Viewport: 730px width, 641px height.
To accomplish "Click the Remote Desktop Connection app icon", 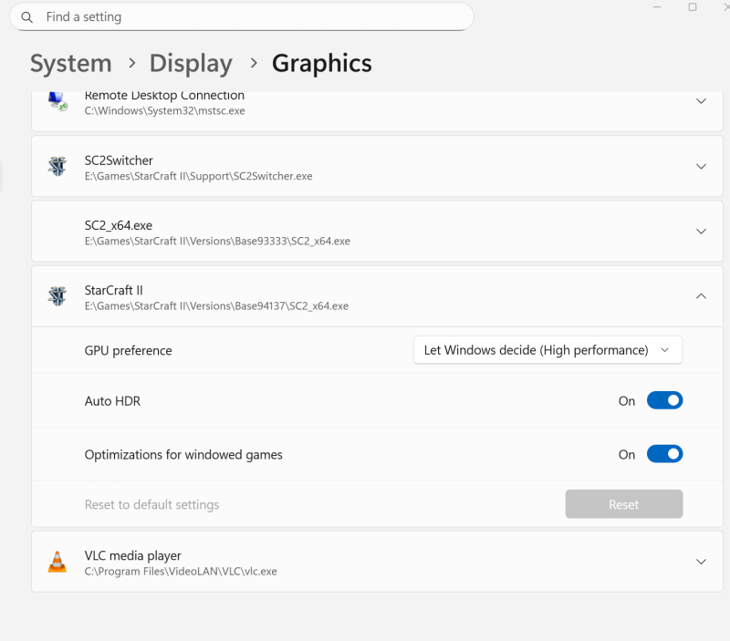I will click(57, 101).
